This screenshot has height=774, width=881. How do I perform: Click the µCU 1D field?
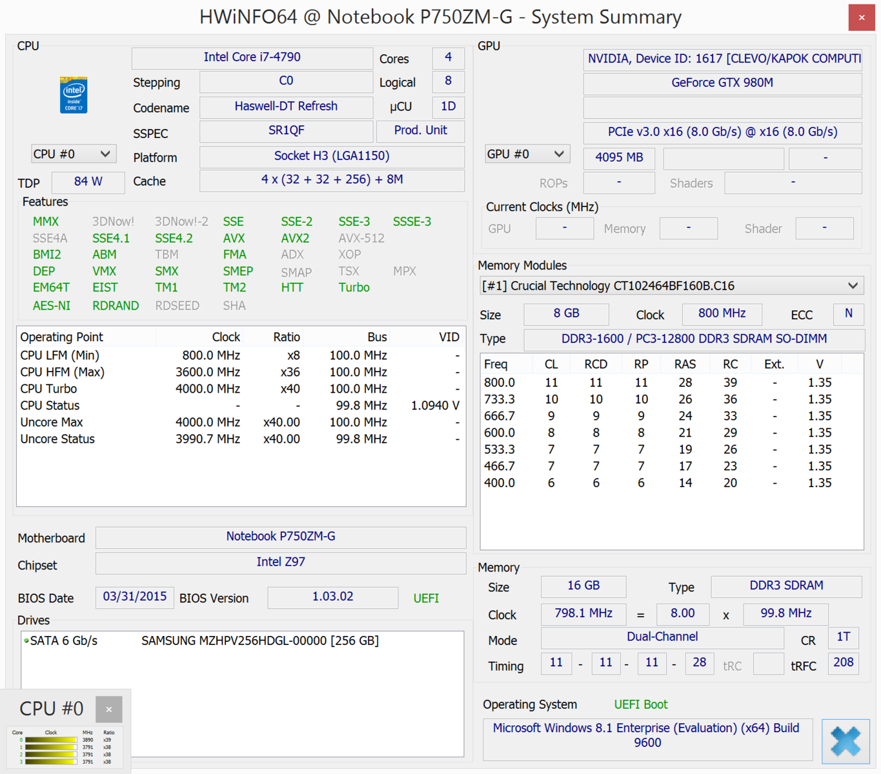tap(448, 107)
